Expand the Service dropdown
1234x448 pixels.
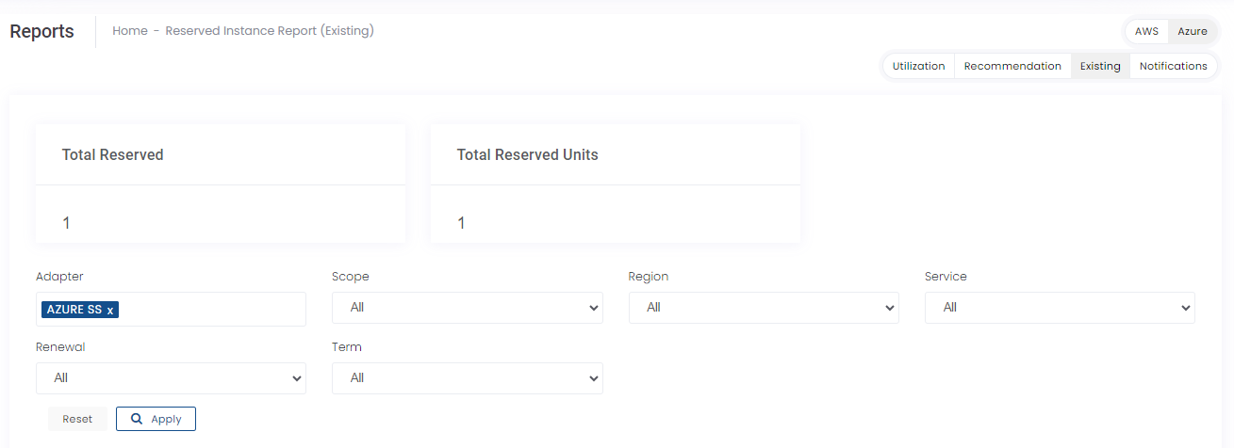(x=1060, y=308)
